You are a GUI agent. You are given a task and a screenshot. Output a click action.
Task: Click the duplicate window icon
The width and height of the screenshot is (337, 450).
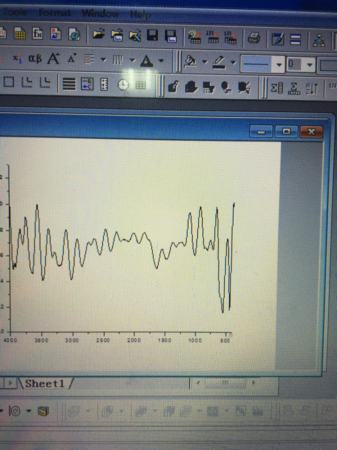[x=296, y=39]
